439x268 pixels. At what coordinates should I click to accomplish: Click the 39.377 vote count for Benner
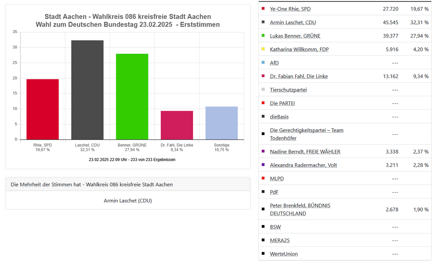tap(390, 36)
